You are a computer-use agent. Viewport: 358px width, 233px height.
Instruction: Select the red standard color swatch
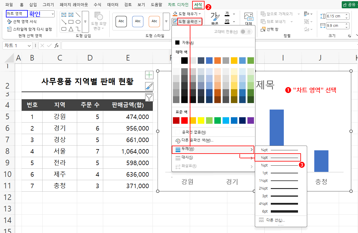[x=184, y=120]
